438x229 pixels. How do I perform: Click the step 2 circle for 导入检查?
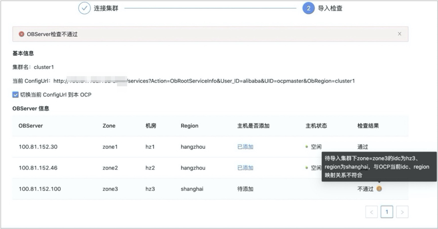(x=308, y=8)
